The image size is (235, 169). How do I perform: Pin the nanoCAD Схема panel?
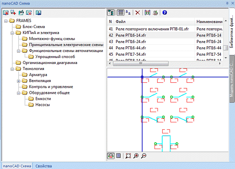point(227,3)
